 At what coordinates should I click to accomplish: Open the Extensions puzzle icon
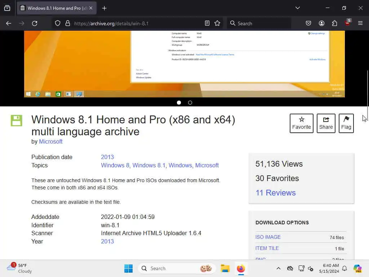pyautogui.click(x=334, y=23)
